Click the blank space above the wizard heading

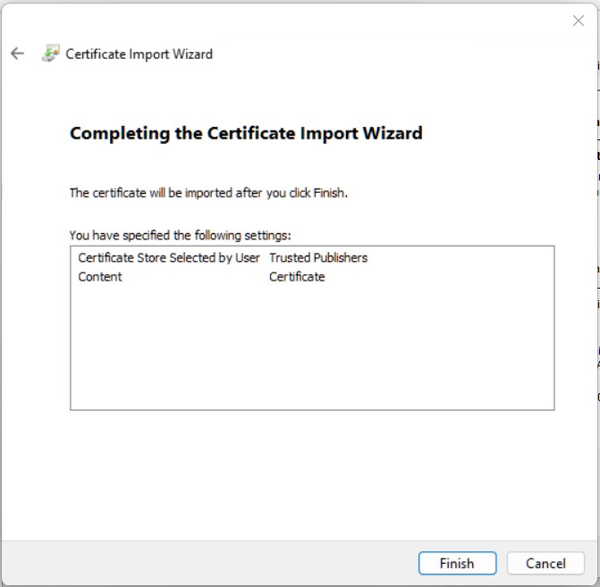(x=268, y=94)
